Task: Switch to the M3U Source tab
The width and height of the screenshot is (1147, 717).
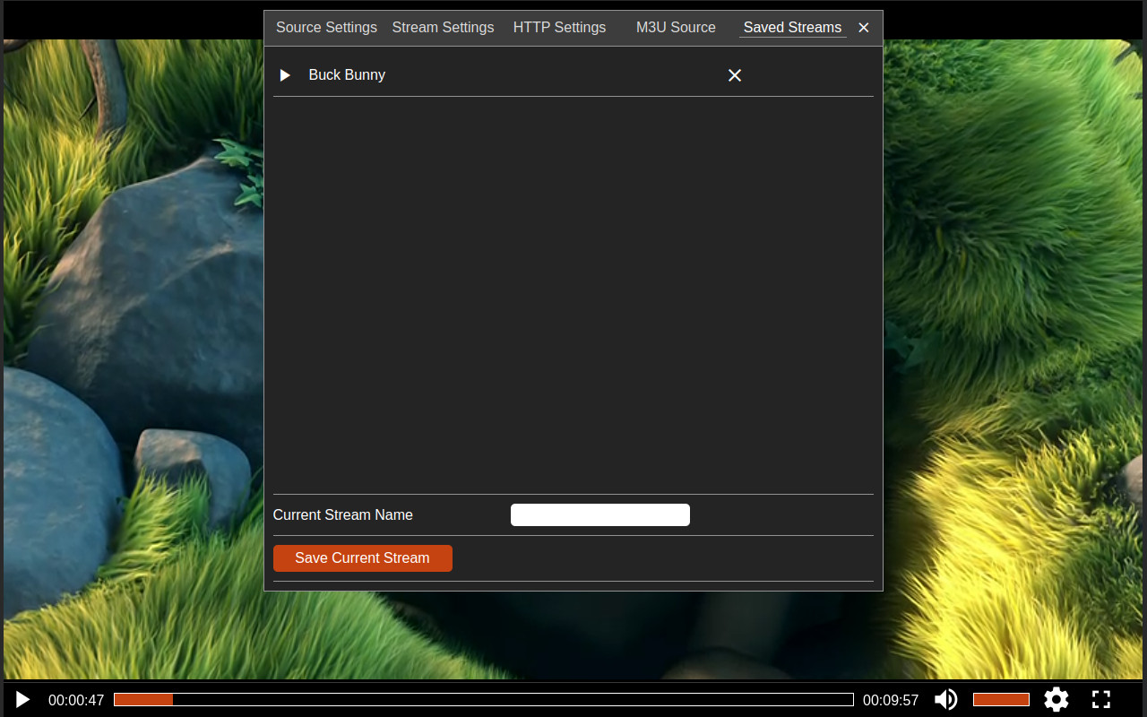Action: pyautogui.click(x=676, y=27)
